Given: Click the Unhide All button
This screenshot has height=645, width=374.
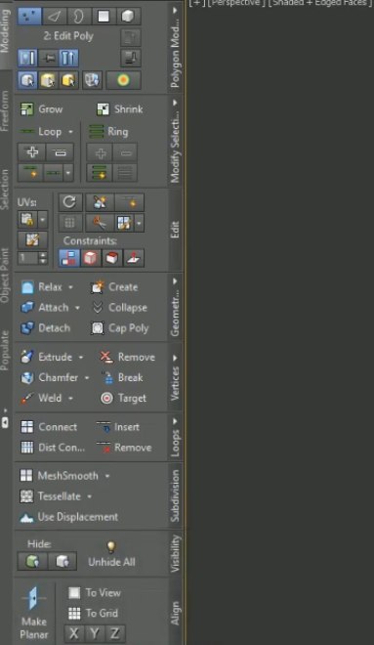Looking at the screenshot, I should [111, 554].
